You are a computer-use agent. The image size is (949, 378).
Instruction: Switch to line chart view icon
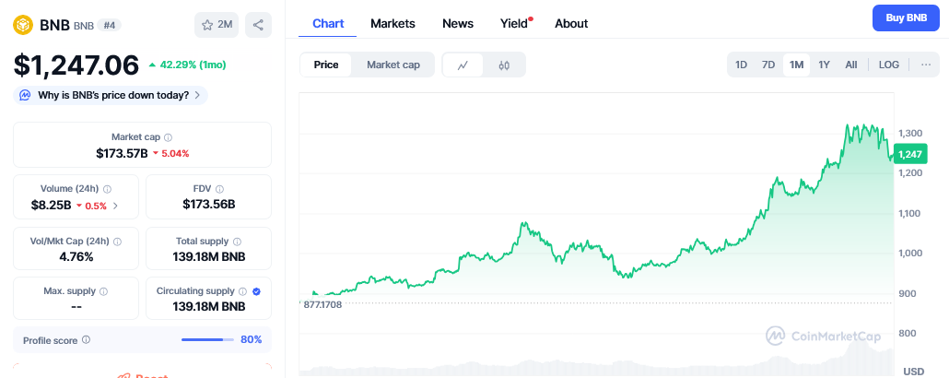pos(463,65)
